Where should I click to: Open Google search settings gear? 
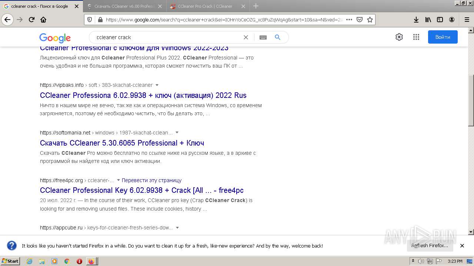[x=399, y=37]
